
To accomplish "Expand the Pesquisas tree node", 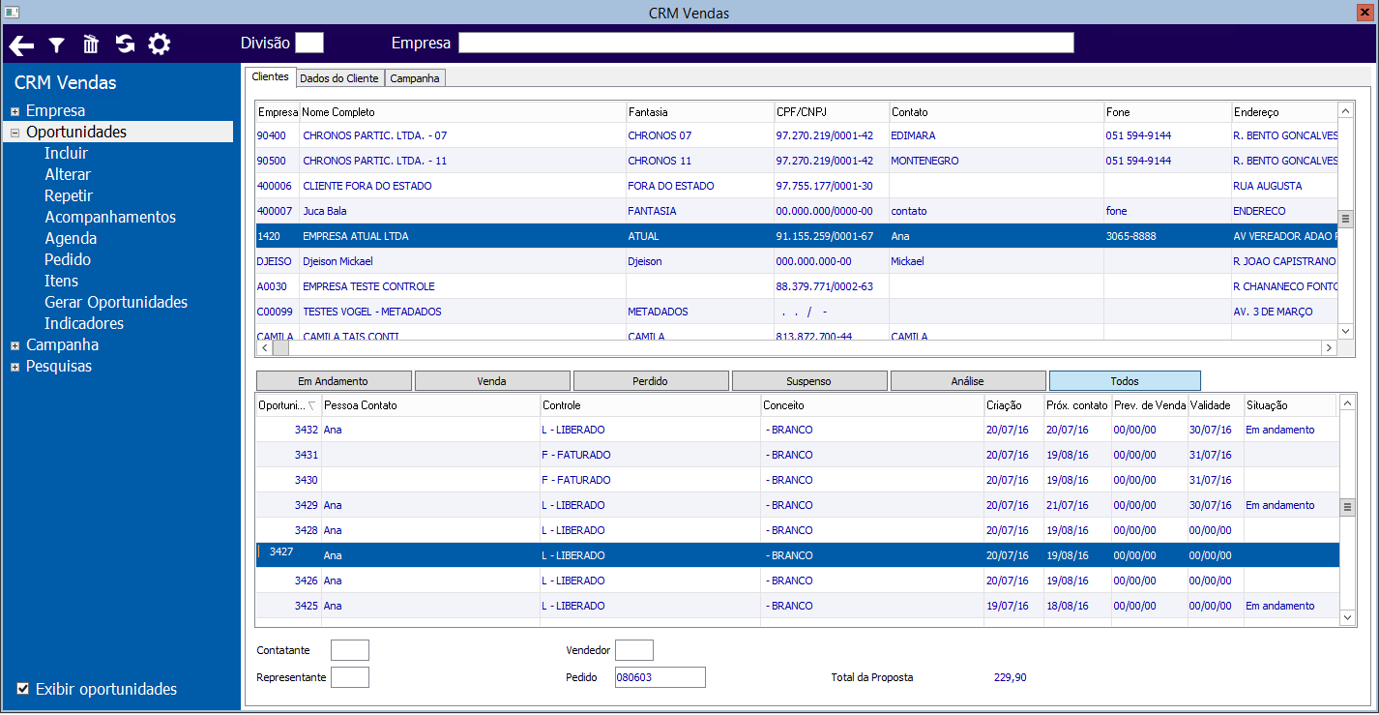I will [15, 367].
